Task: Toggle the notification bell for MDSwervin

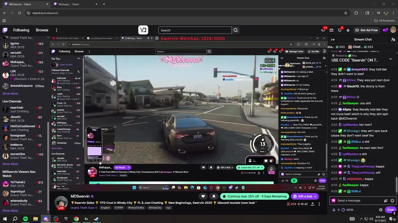Action: [214, 196]
